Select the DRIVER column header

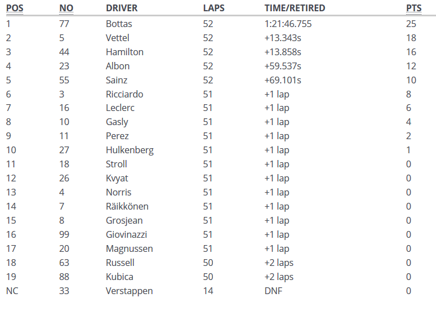[x=122, y=8]
